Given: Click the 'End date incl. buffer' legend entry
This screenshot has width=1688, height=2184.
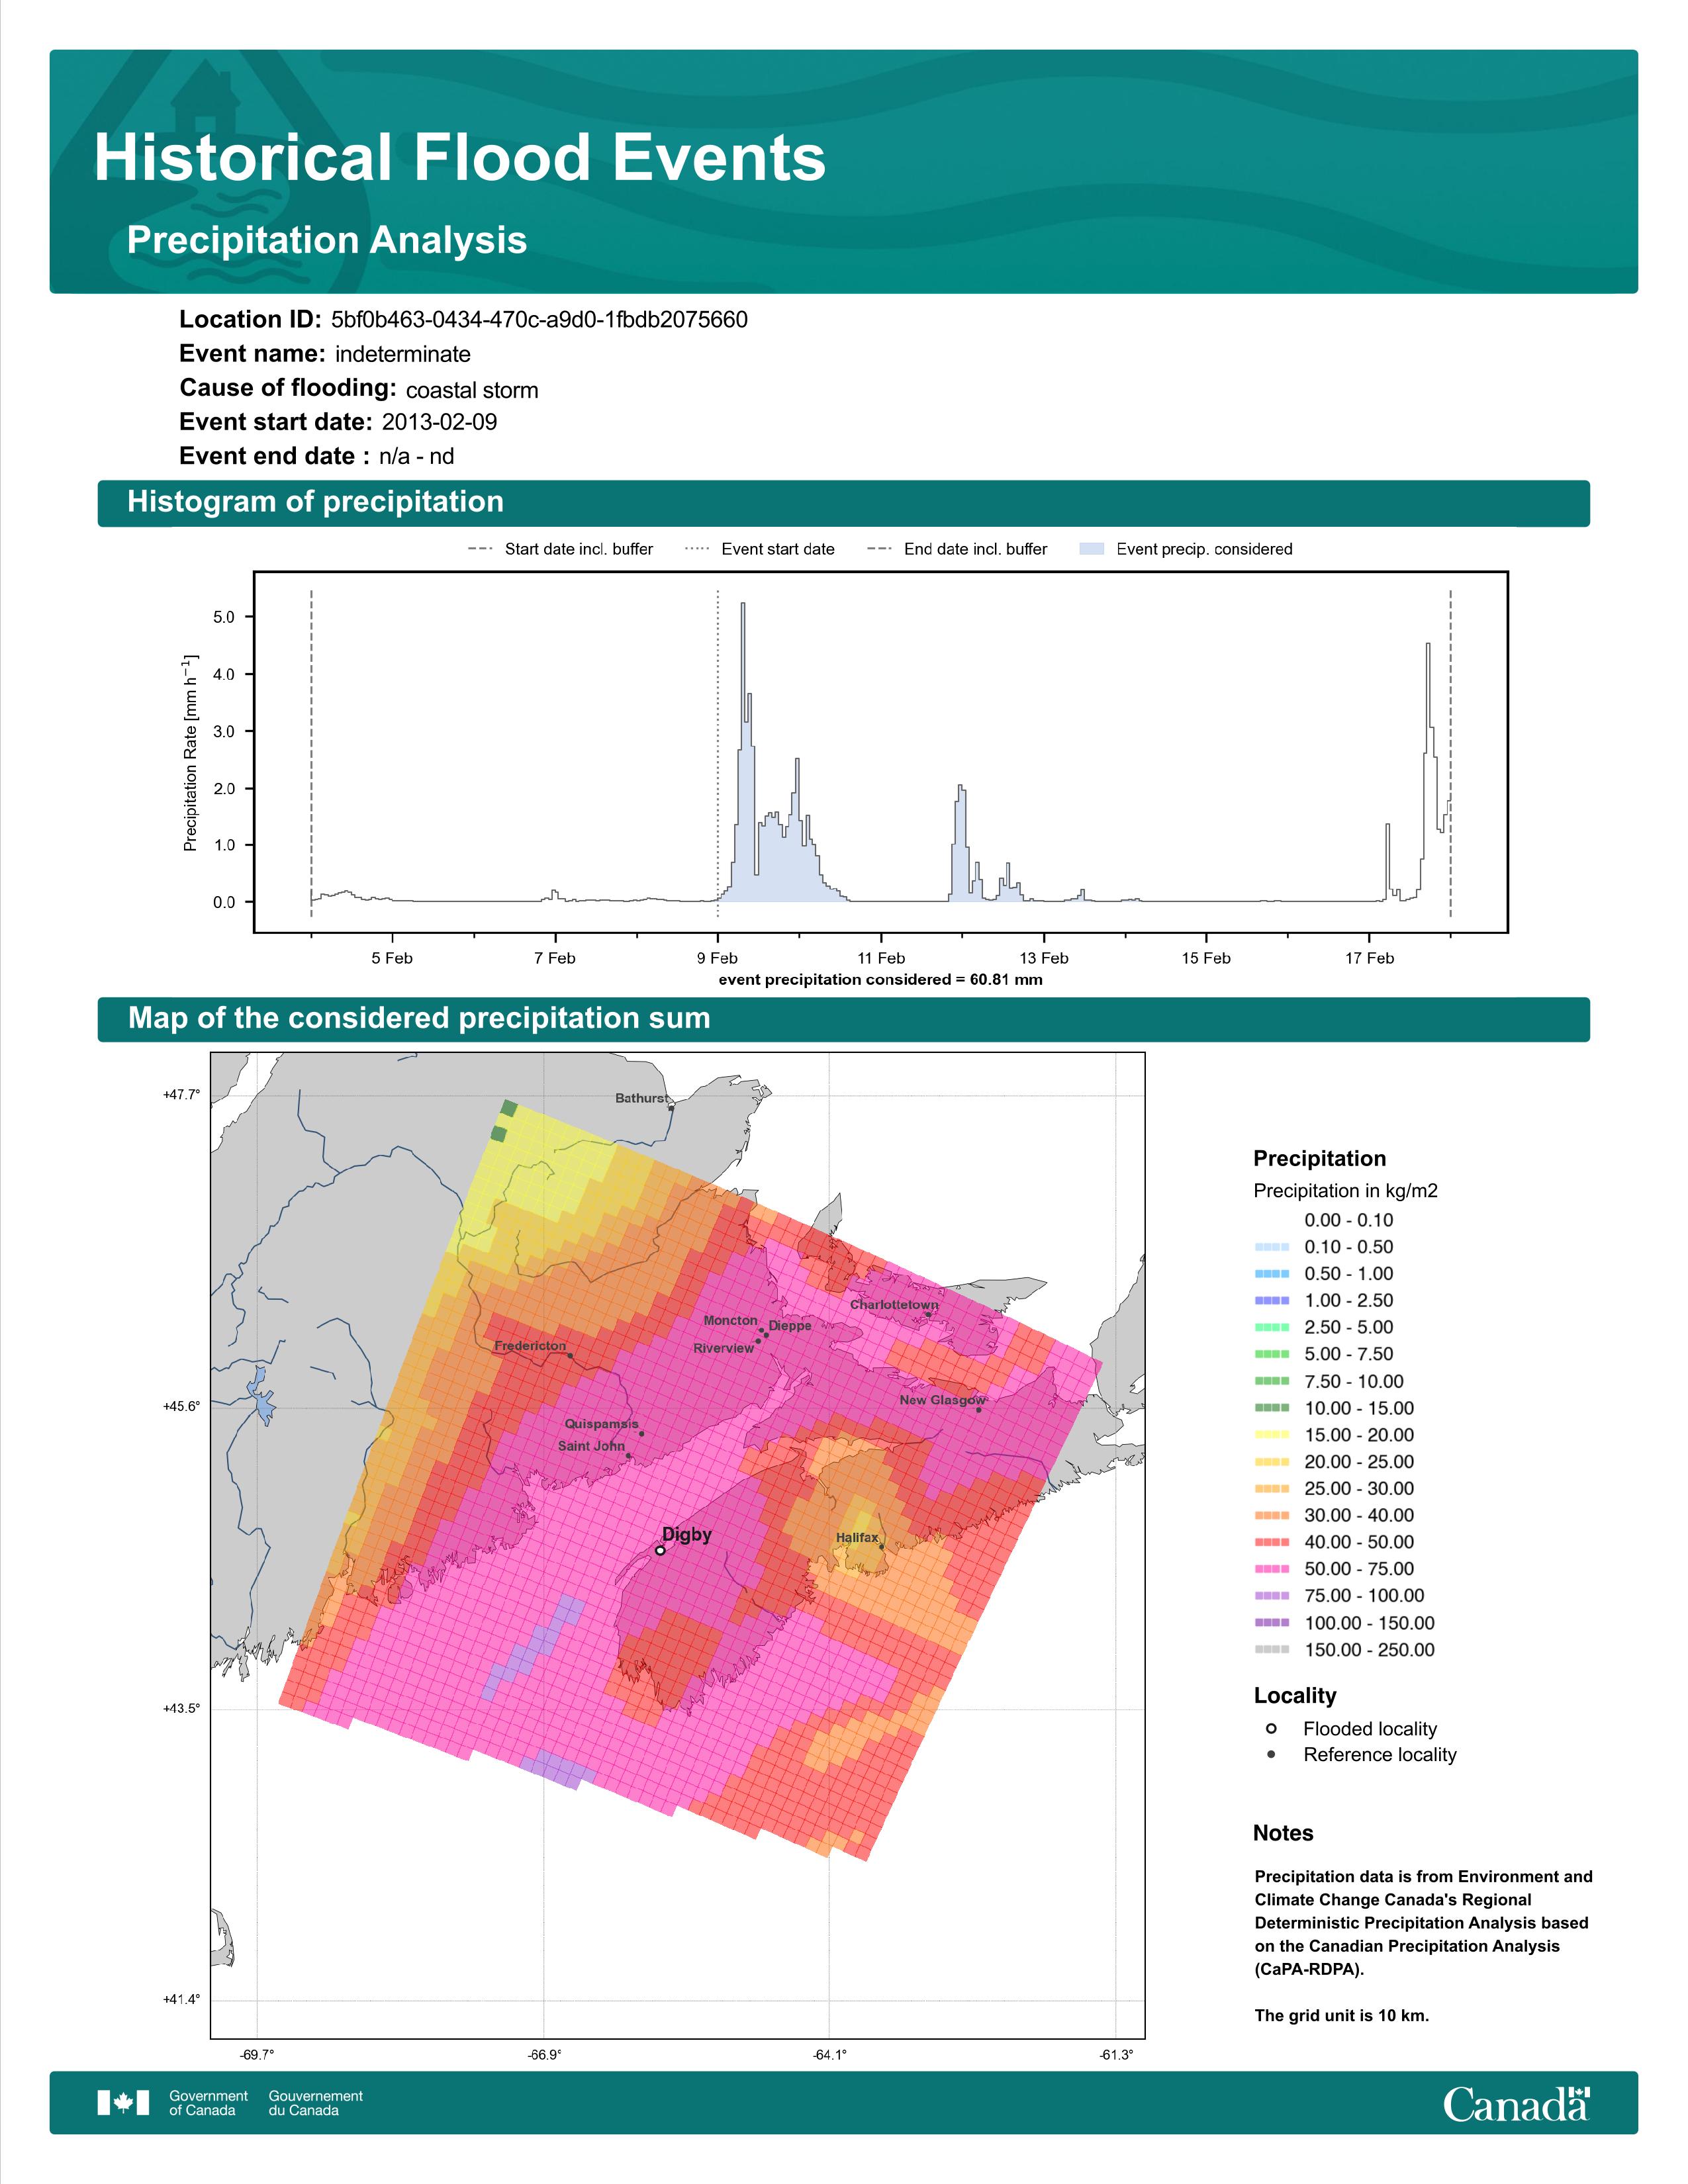Looking at the screenshot, I should click(x=957, y=549).
